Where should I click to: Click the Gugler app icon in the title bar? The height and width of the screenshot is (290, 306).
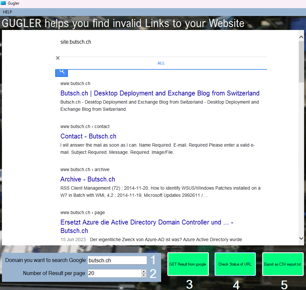point(3,3)
